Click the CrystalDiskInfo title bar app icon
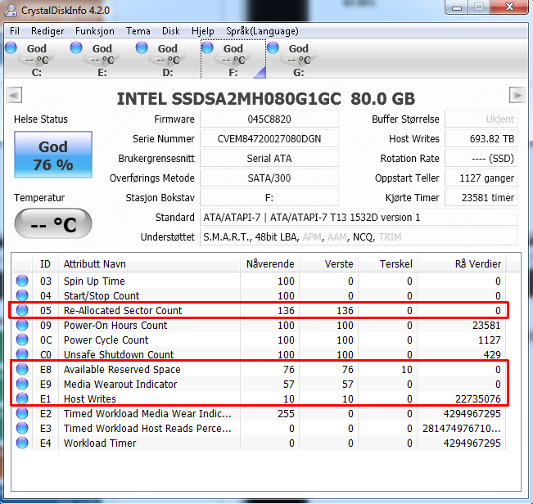 pyautogui.click(x=11, y=10)
